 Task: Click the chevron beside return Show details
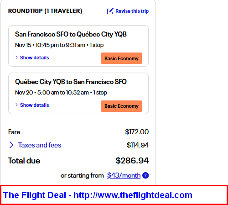pos(16,105)
